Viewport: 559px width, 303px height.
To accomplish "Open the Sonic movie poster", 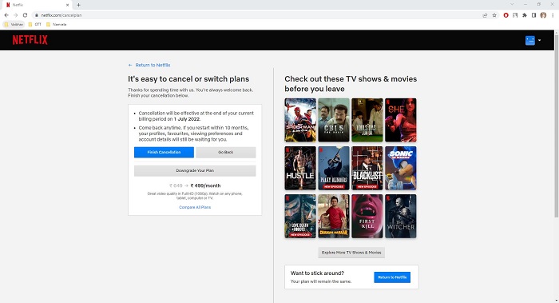I will pos(401,168).
